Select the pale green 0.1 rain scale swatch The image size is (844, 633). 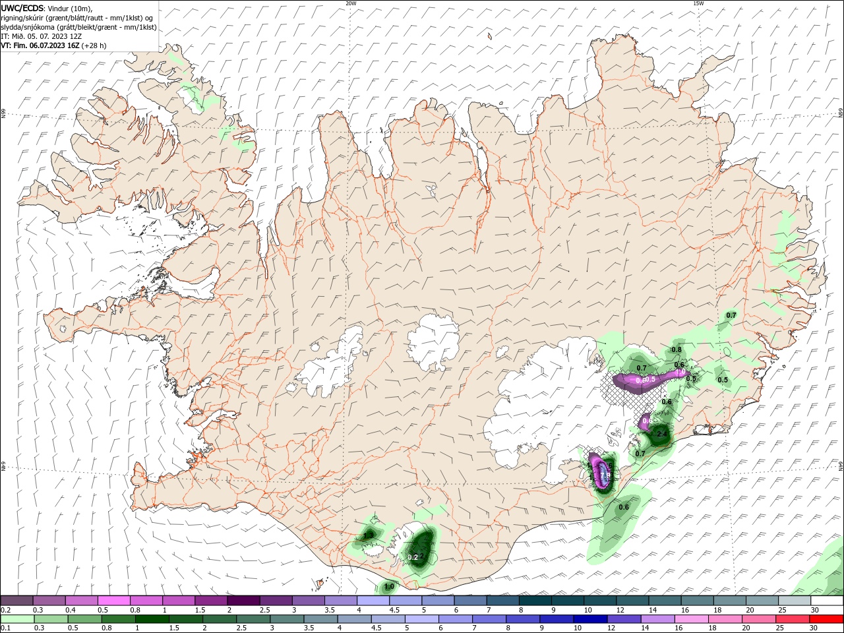click(x=16, y=619)
